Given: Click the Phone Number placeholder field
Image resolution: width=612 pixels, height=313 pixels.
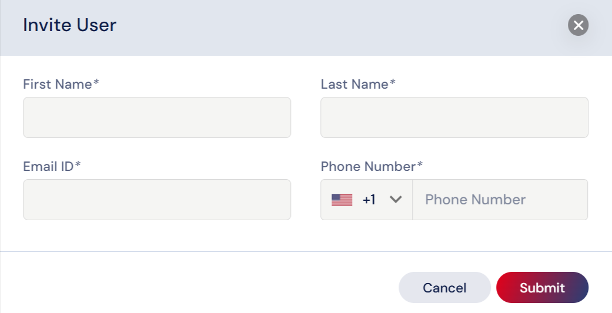Looking at the screenshot, I should [x=500, y=200].
